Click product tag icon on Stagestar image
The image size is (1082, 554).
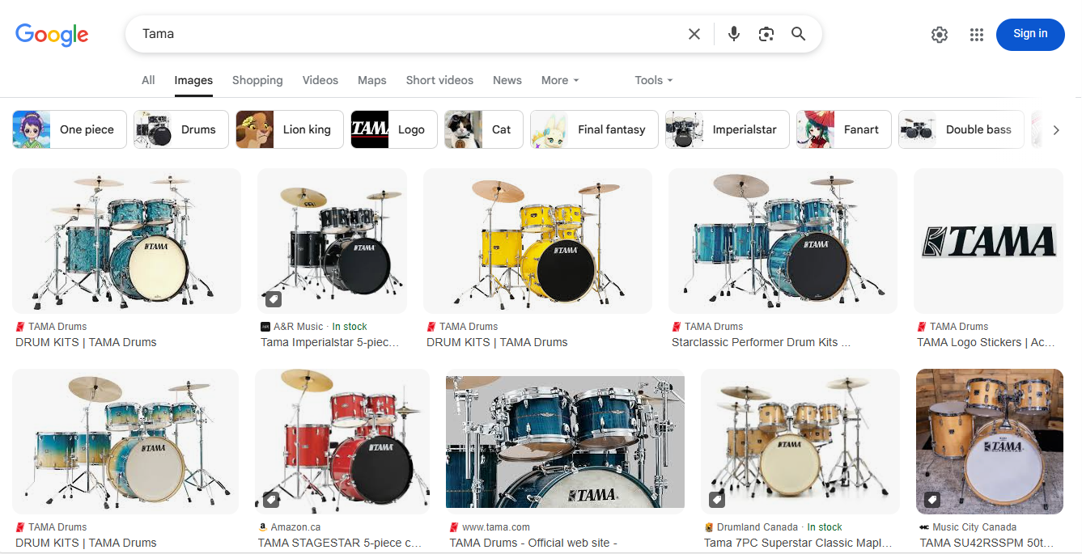click(x=270, y=500)
